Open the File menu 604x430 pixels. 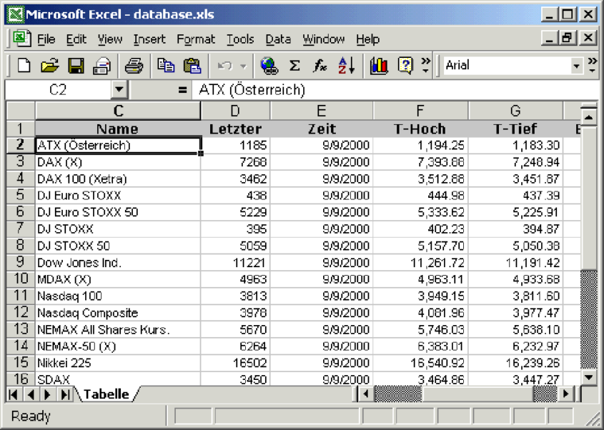[46, 39]
